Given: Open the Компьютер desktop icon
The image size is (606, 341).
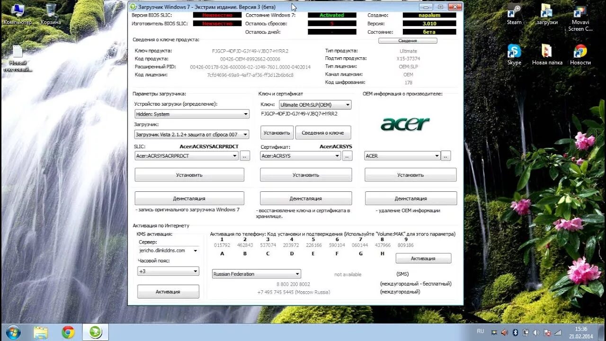Looking at the screenshot, I should (x=18, y=15).
